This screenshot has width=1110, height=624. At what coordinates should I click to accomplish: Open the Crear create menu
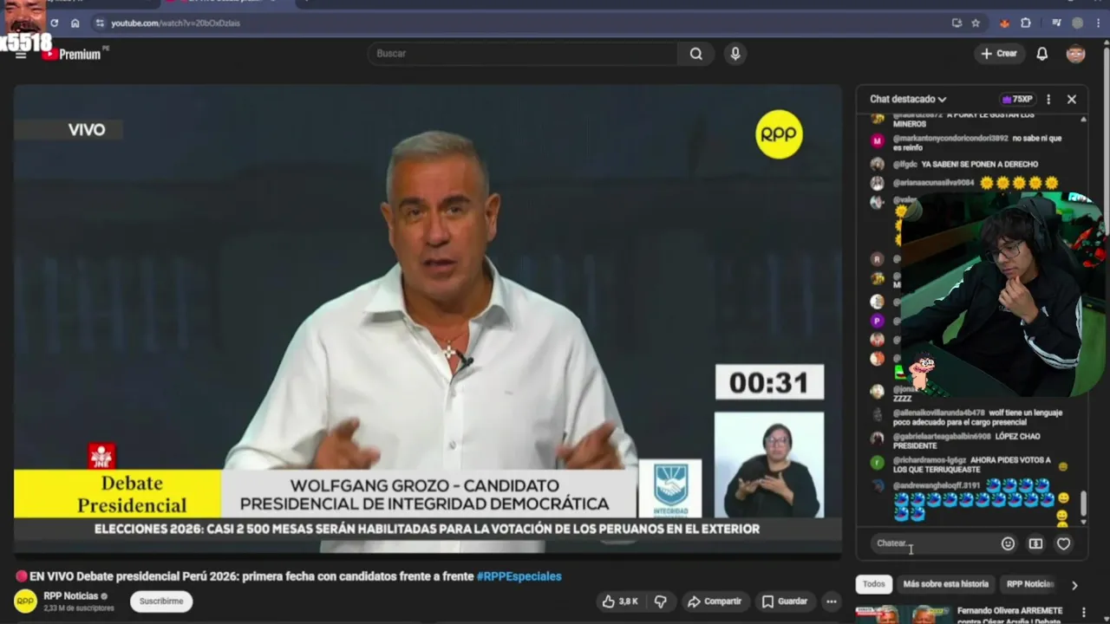999,54
